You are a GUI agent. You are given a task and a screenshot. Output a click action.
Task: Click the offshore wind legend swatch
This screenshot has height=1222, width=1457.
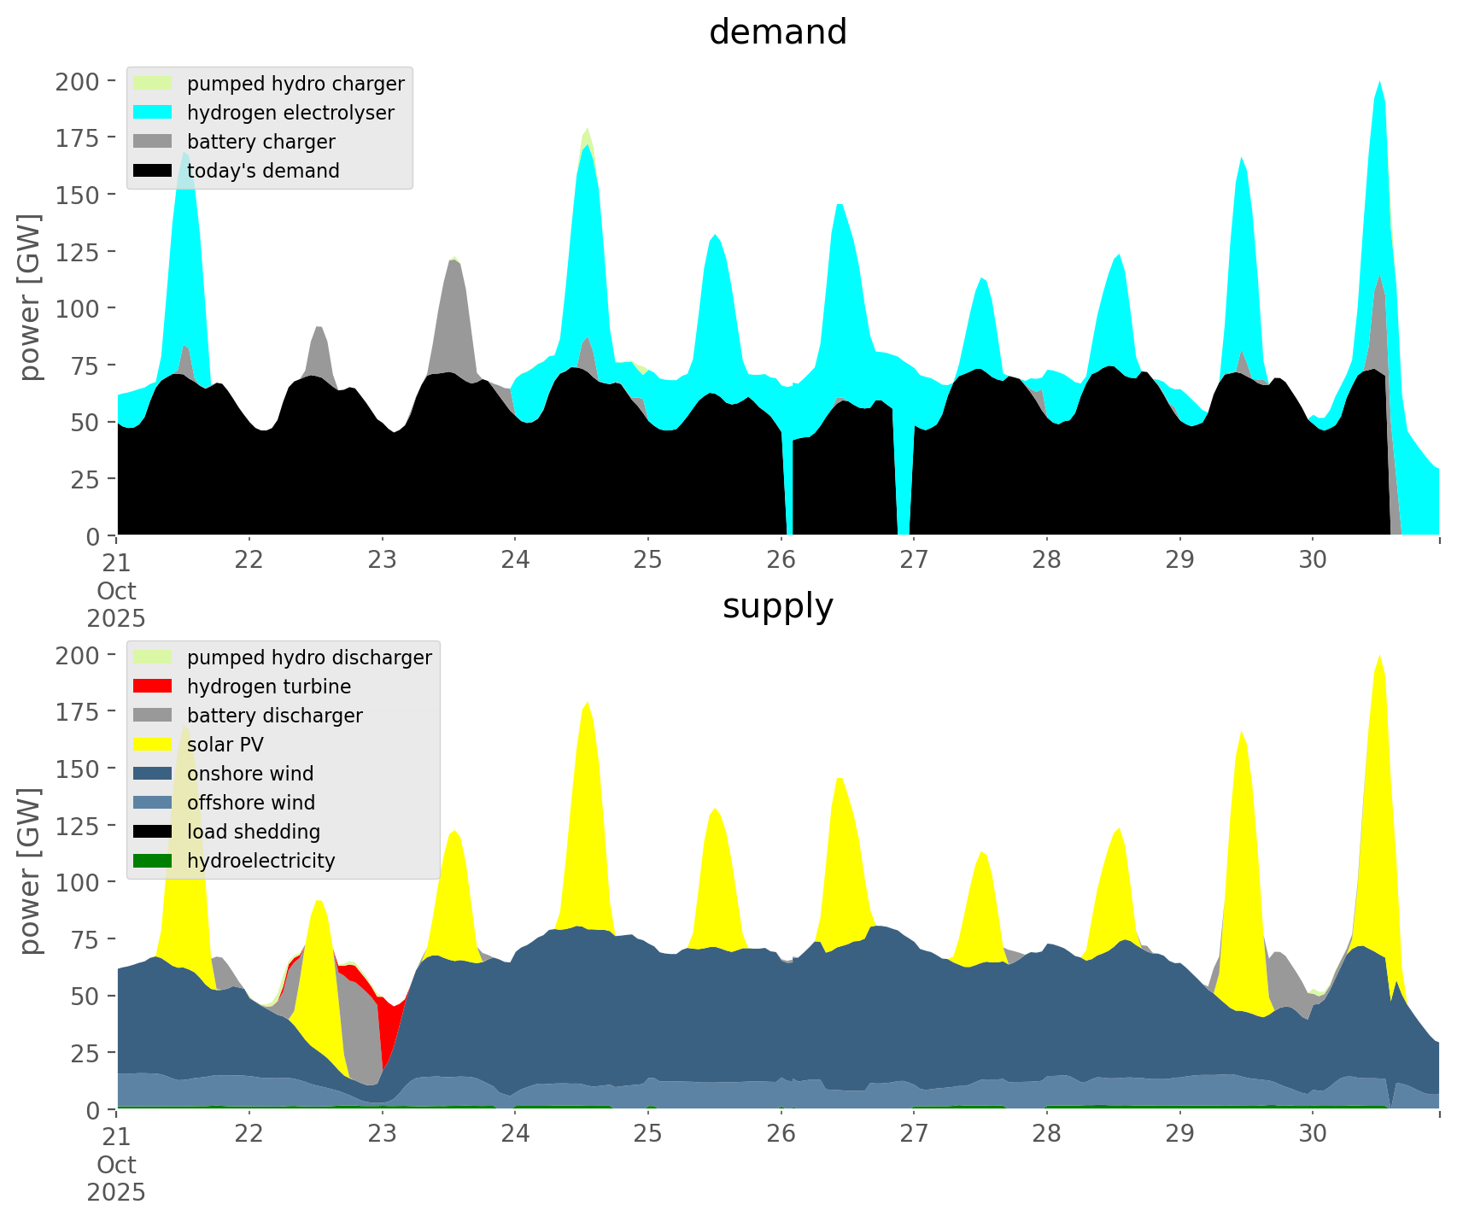pyautogui.click(x=153, y=803)
